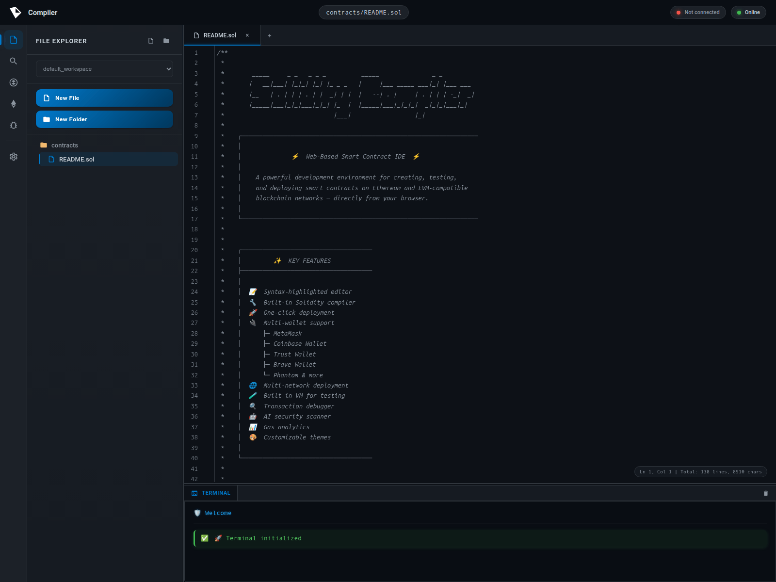
Task: Click line number 1 in gutter
Action: 196,53
